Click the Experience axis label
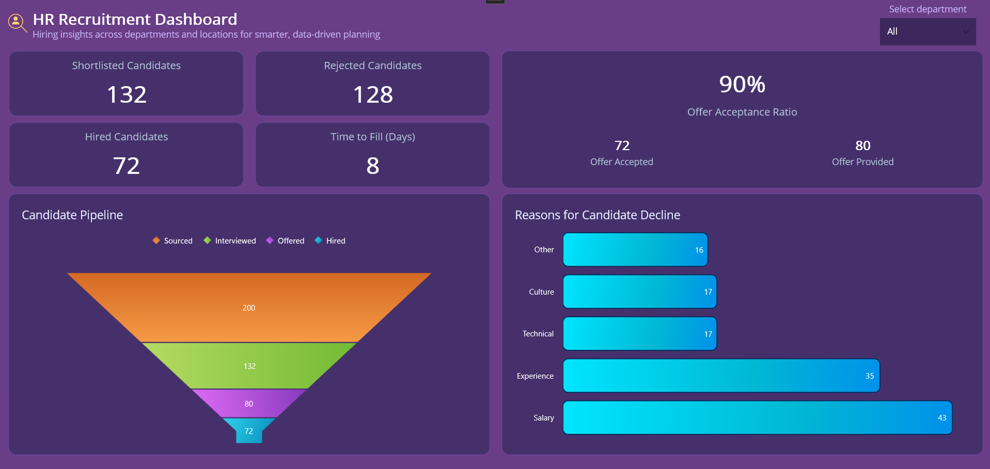This screenshot has width=990, height=469. click(x=535, y=376)
